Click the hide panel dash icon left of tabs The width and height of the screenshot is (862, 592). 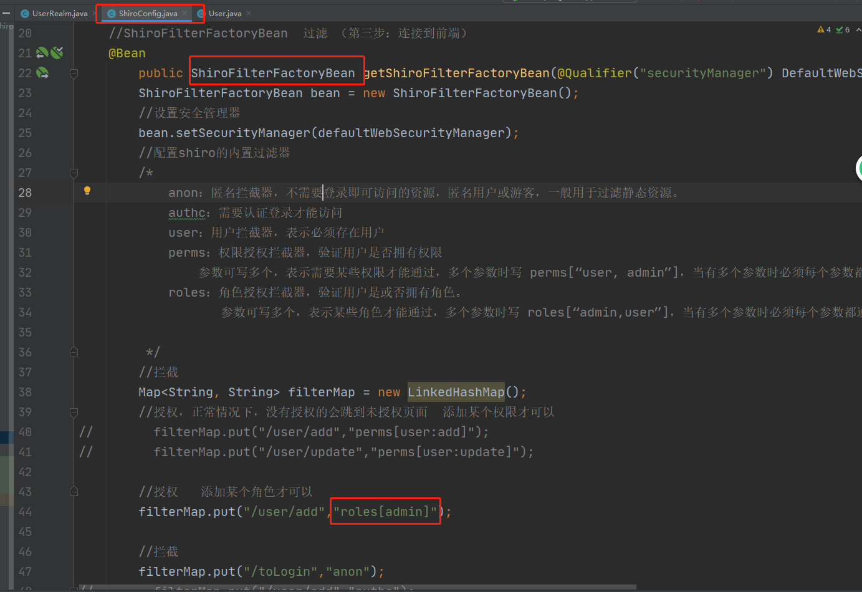(6, 13)
